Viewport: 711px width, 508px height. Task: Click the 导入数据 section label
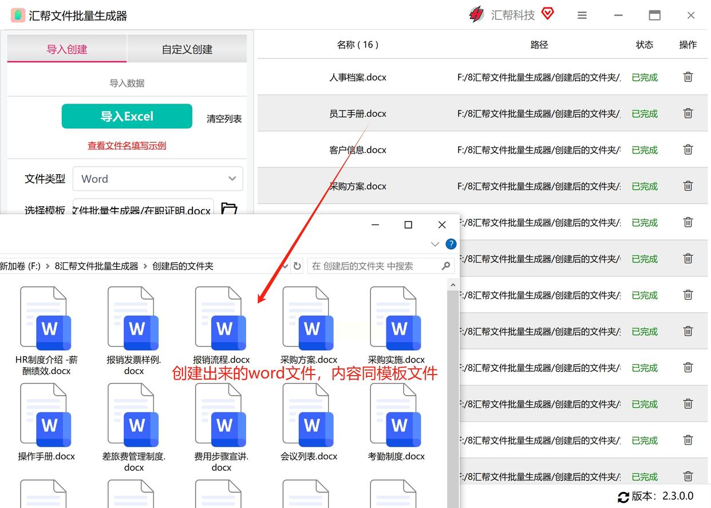pos(127,83)
